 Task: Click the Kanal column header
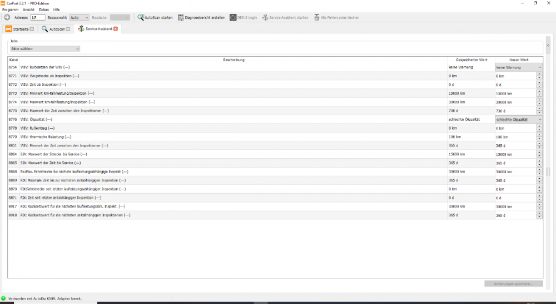click(13, 60)
